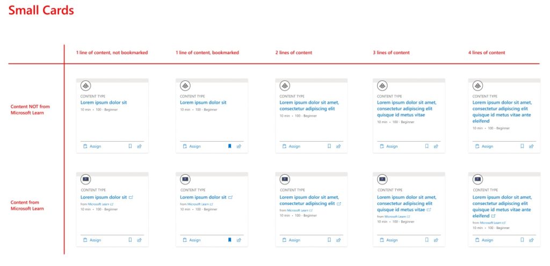The width and height of the screenshot is (550, 266).
Task: Click share icon on top-row bookmarked card
Action: click(x=239, y=146)
